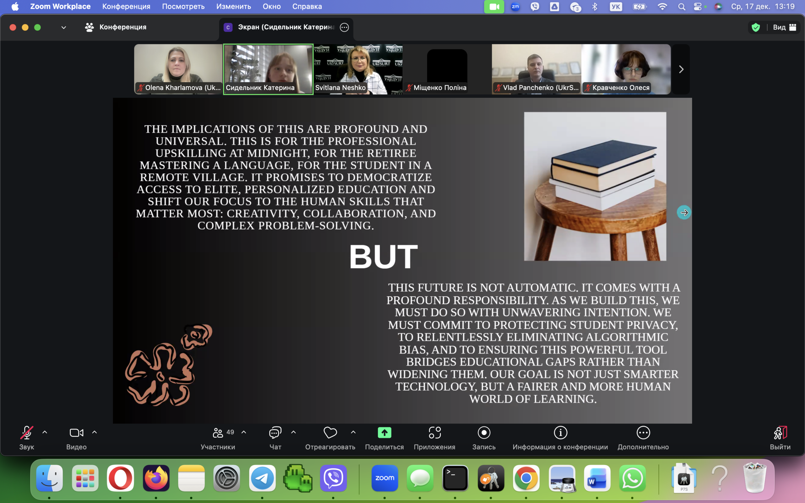This screenshot has width=805, height=503.
Task: Click the React heart icon
Action: pyautogui.click(x=330, y=433)
